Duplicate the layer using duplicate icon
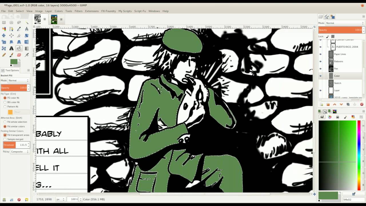The image size is (366, 206). 348,104
